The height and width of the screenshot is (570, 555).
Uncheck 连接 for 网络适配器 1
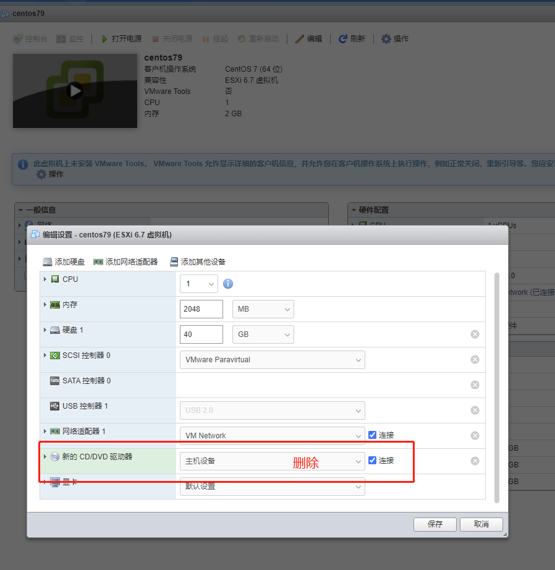point(373,435)
